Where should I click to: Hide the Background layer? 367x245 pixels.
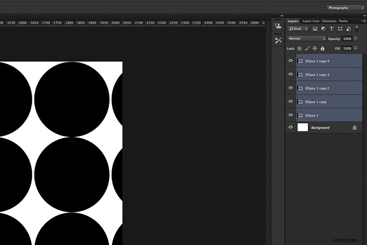291,127
